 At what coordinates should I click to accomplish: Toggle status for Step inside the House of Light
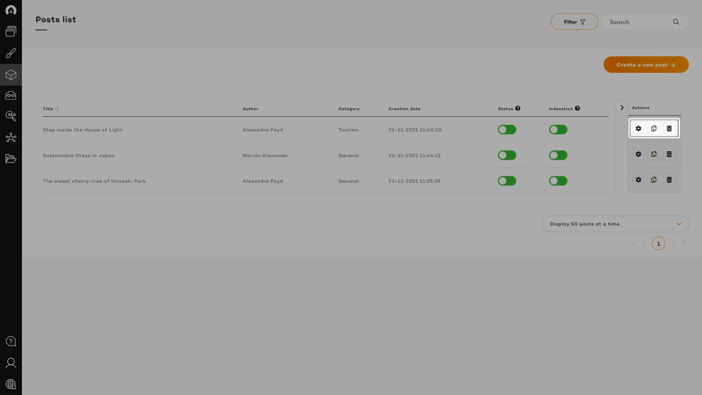(507, 130)
